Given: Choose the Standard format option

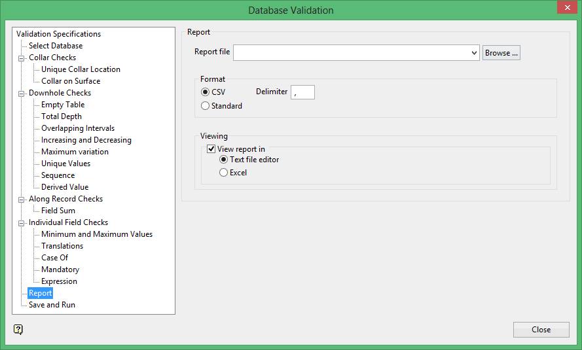Looking at the screenshot, I should click(x=206, y=106).
